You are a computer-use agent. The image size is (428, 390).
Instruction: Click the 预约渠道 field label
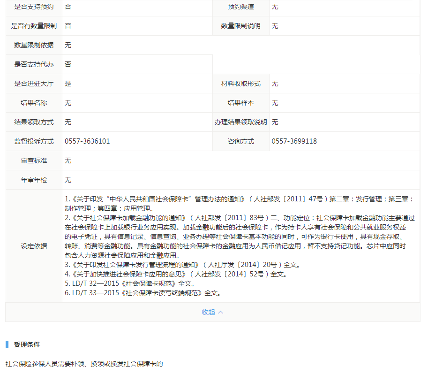coord(240,7)
